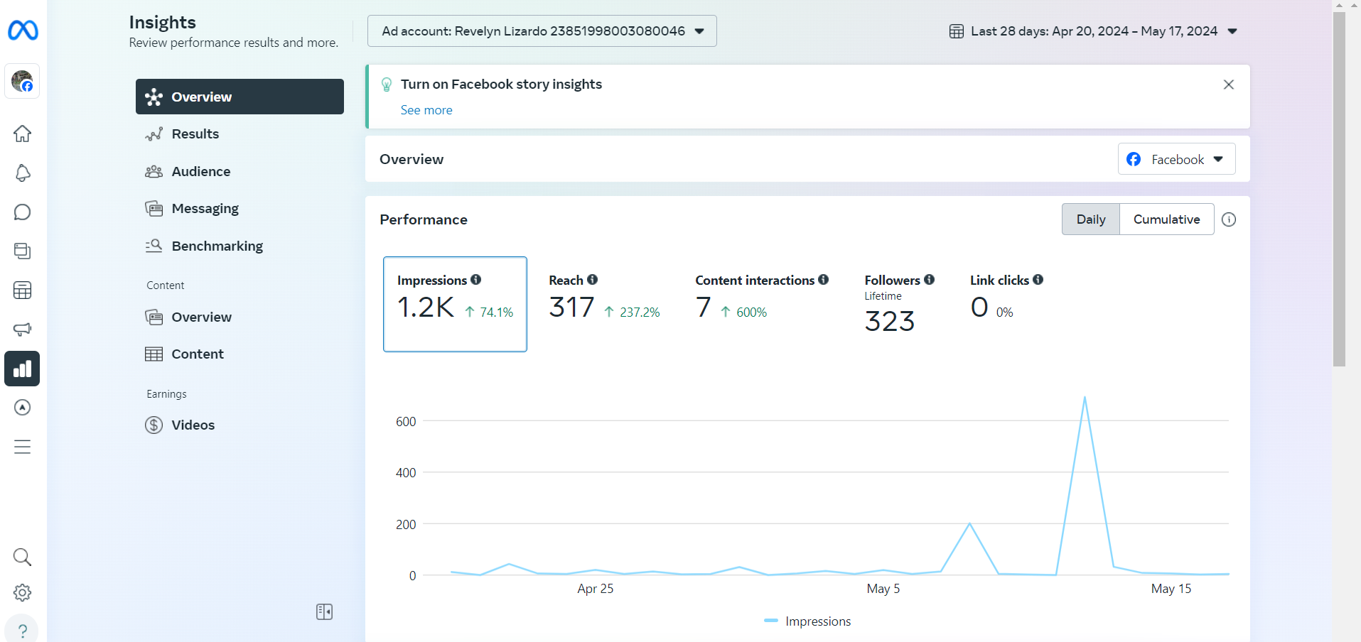Open the All tools hamburger icon
This screenshot has height=642, width=1361.
(23, 447)
